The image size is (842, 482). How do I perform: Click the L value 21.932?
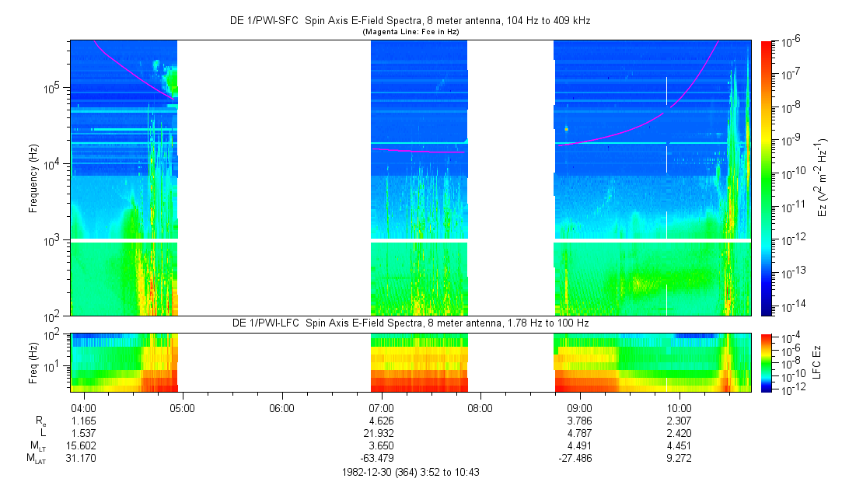381,433
